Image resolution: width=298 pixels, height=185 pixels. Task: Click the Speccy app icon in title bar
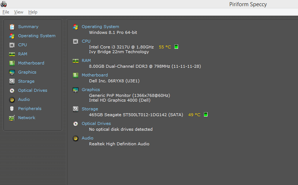[4, 4]
